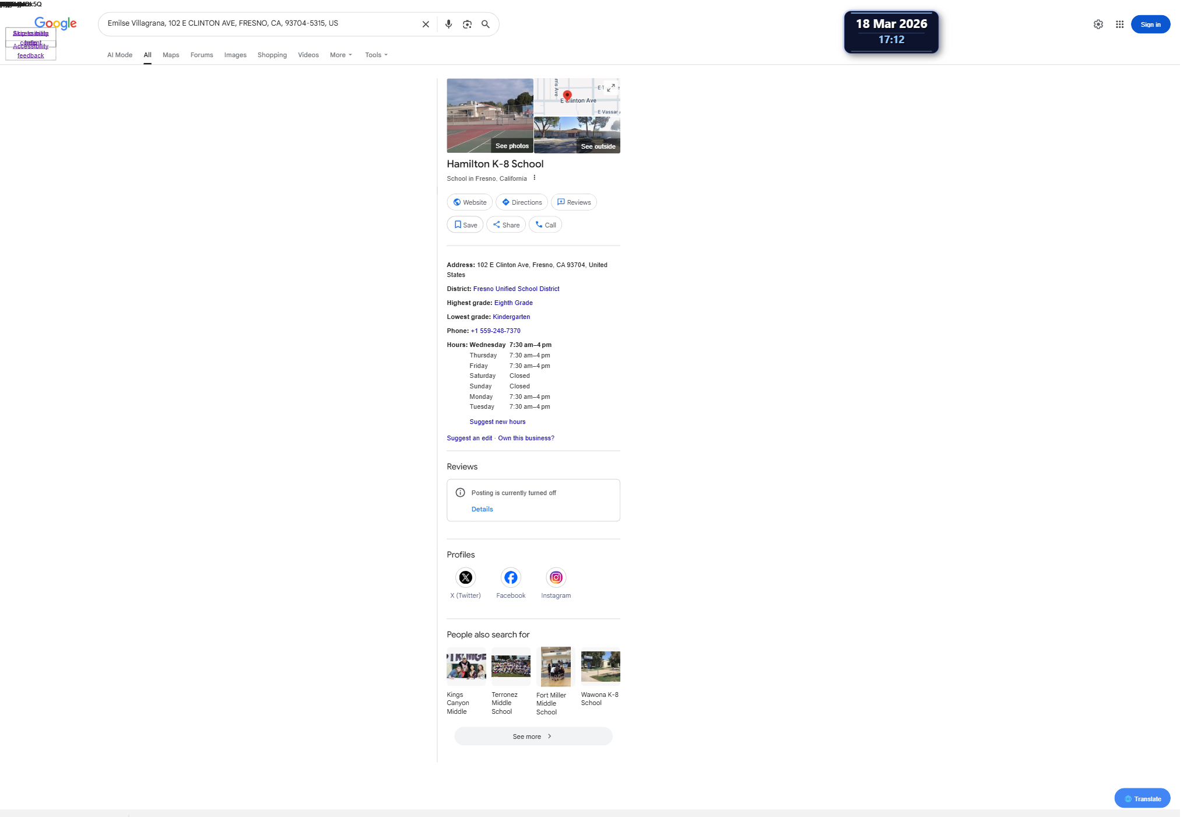
Task: Click the microphone voice search icon
Action: click(448, 24)
